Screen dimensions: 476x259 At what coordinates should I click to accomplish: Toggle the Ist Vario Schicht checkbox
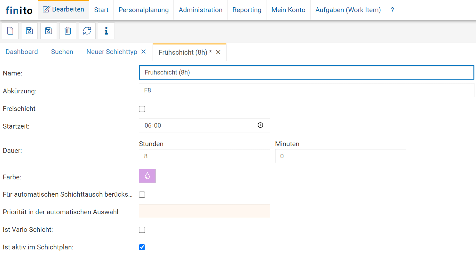pos(142,230)
